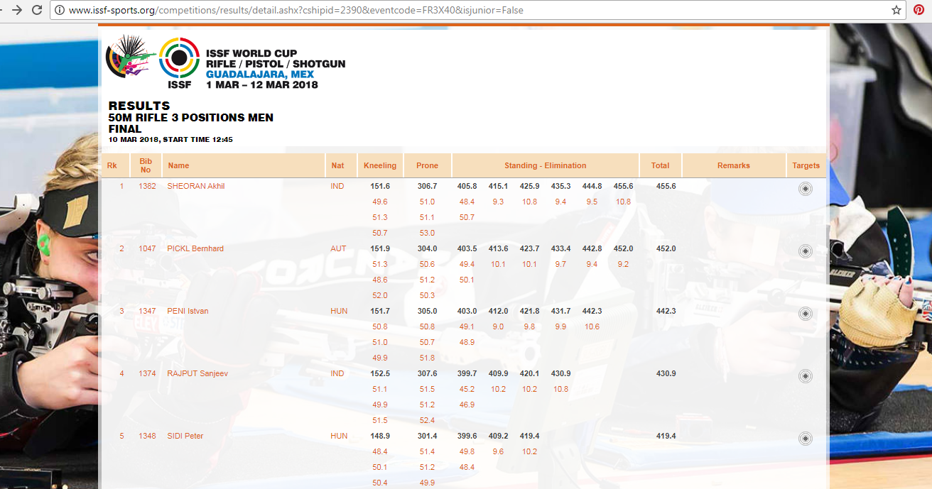Click kneeling score 152.5 for RAJPUT

(x=380, y=373)
